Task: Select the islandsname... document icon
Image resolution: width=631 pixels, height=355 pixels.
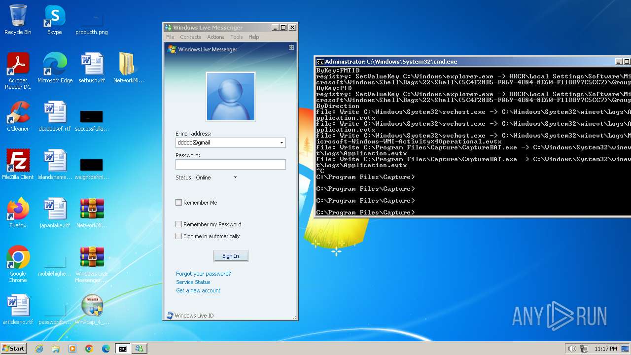Action: coord(55,165)
